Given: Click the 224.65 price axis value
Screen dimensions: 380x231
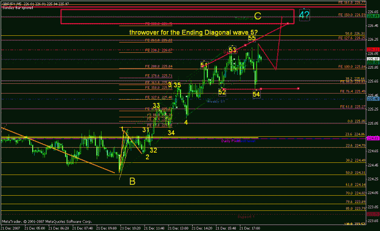Looking at the screenshot, I should 373,151.
